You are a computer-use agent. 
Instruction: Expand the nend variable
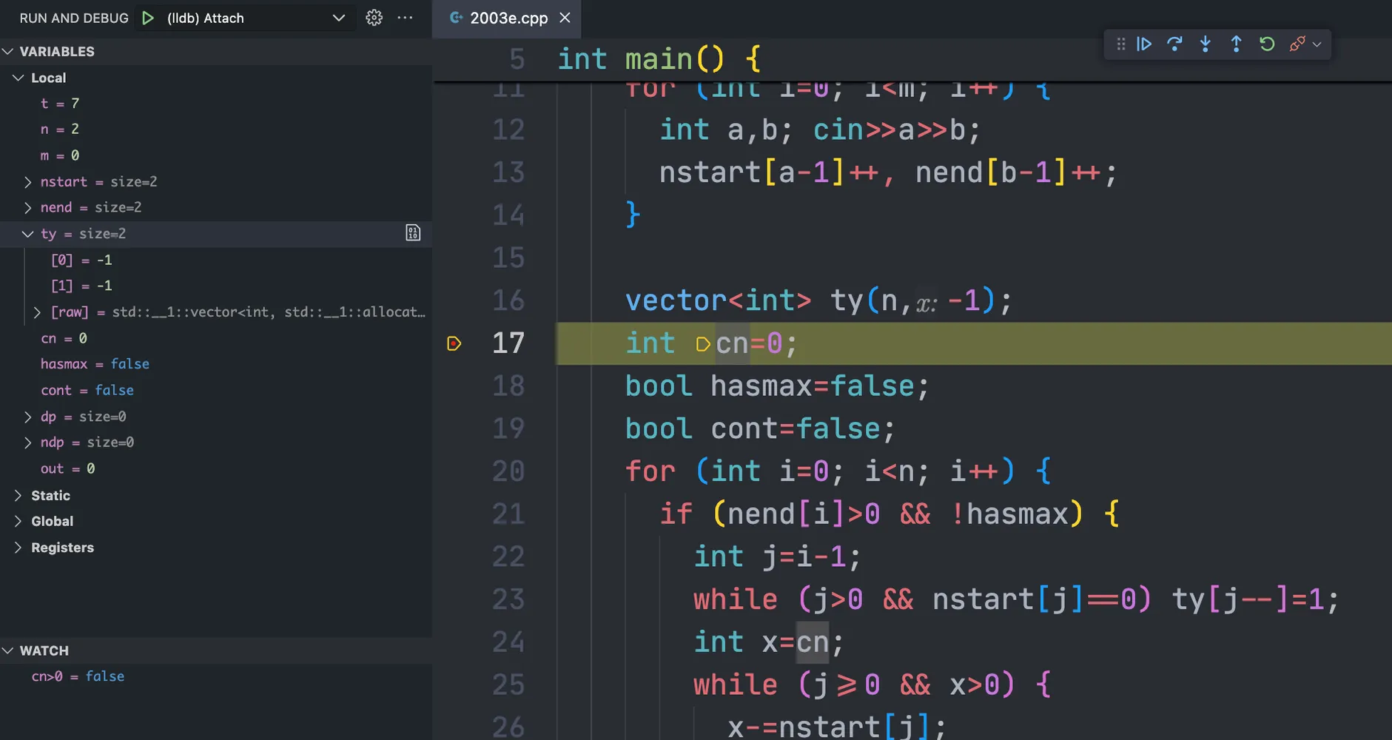28,208
